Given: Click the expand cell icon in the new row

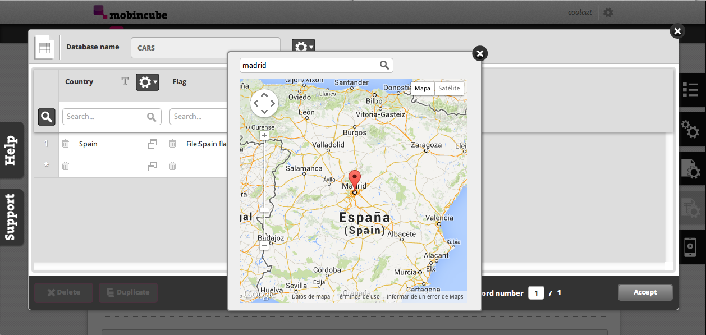Looking at the screenshot, I should click(152, 167).
